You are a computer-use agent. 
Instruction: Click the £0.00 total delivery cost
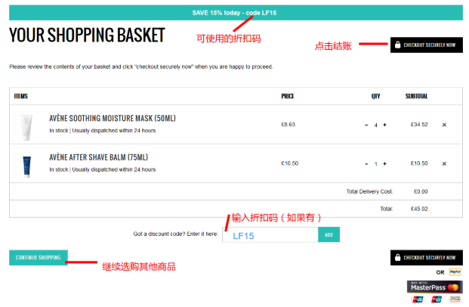point(421,191)
